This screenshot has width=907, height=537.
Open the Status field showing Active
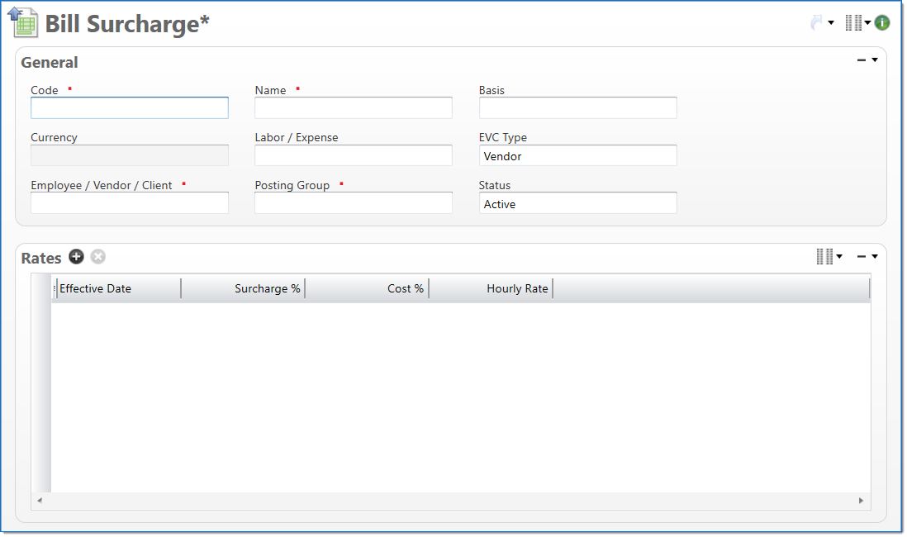tap(577, 203)
